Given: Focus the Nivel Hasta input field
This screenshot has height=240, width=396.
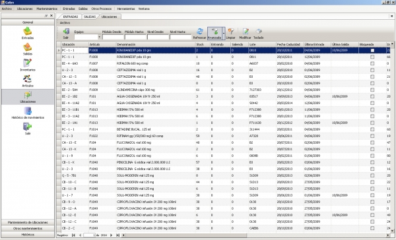Looking at the screenshot, I should coord(180,37).
